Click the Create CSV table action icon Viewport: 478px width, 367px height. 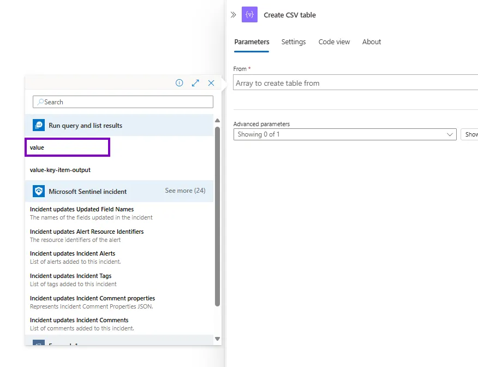pos(249,15)
